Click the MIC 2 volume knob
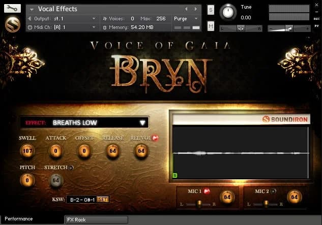 (x=295, y=197)
